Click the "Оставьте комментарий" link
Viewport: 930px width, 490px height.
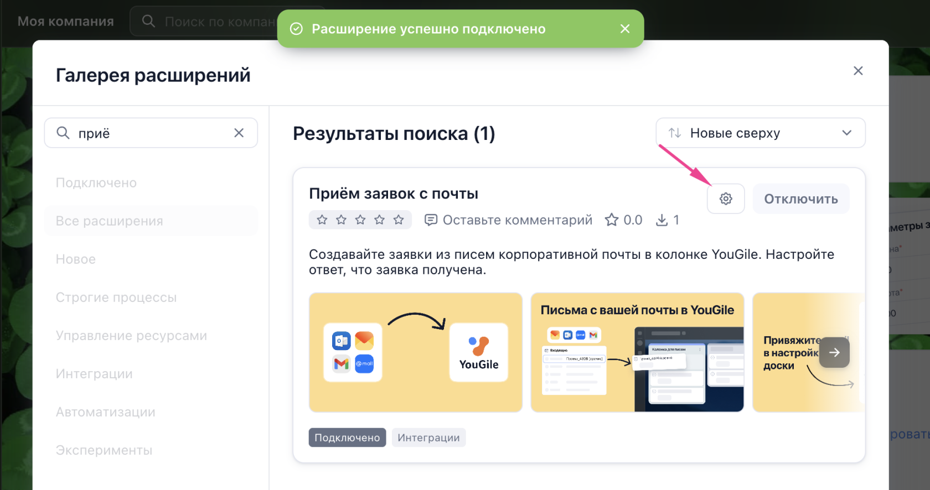tap(517, 220)
